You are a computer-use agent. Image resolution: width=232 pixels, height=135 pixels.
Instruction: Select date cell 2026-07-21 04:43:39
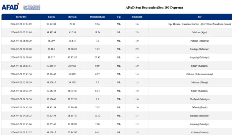pos(21,108)
